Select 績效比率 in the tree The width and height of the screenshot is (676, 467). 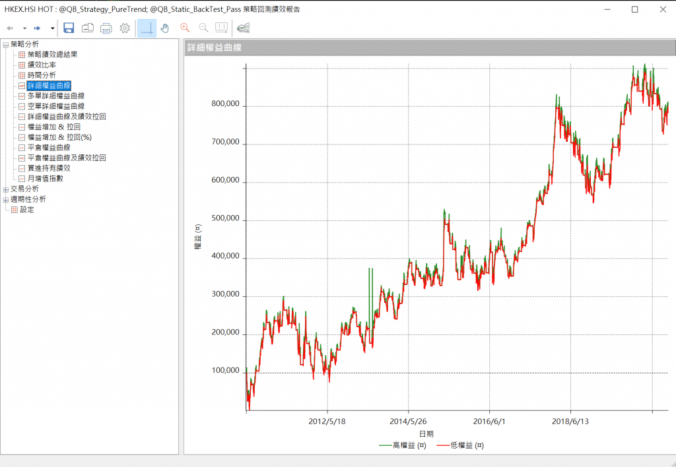[42, 65]
